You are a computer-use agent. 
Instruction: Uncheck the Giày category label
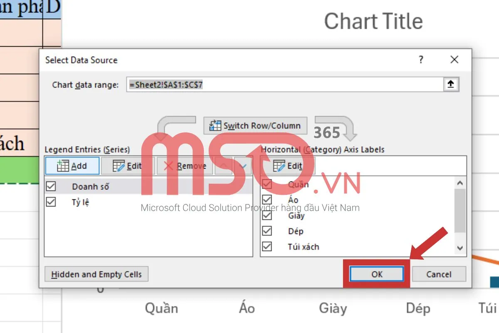tap(267, 215)
